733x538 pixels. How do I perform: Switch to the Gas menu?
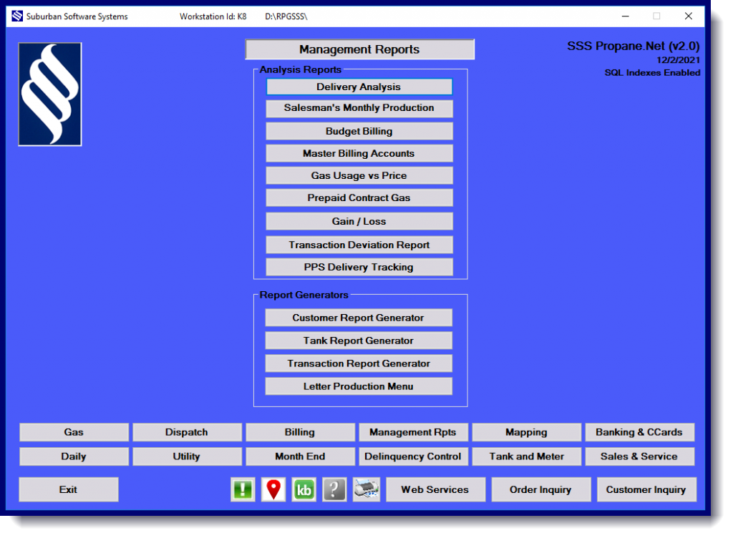(x=74, y=432)
